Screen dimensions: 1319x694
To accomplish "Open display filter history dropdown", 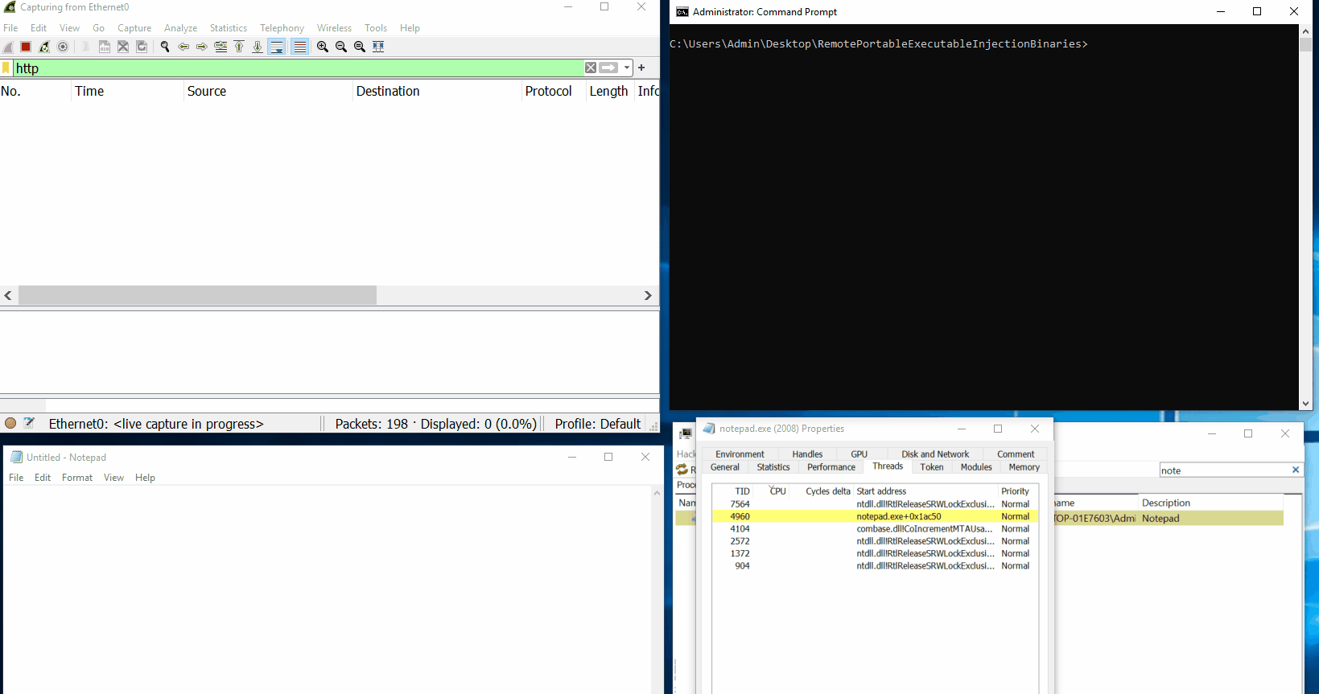I will (x=627, y=68).
